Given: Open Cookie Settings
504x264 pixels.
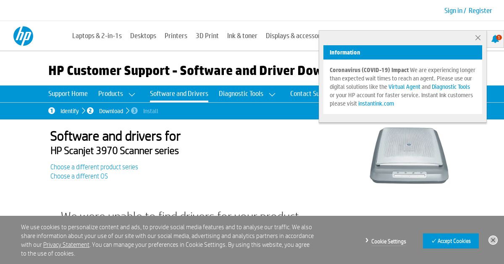Looking at the screenshot, I should pos(388,241).
